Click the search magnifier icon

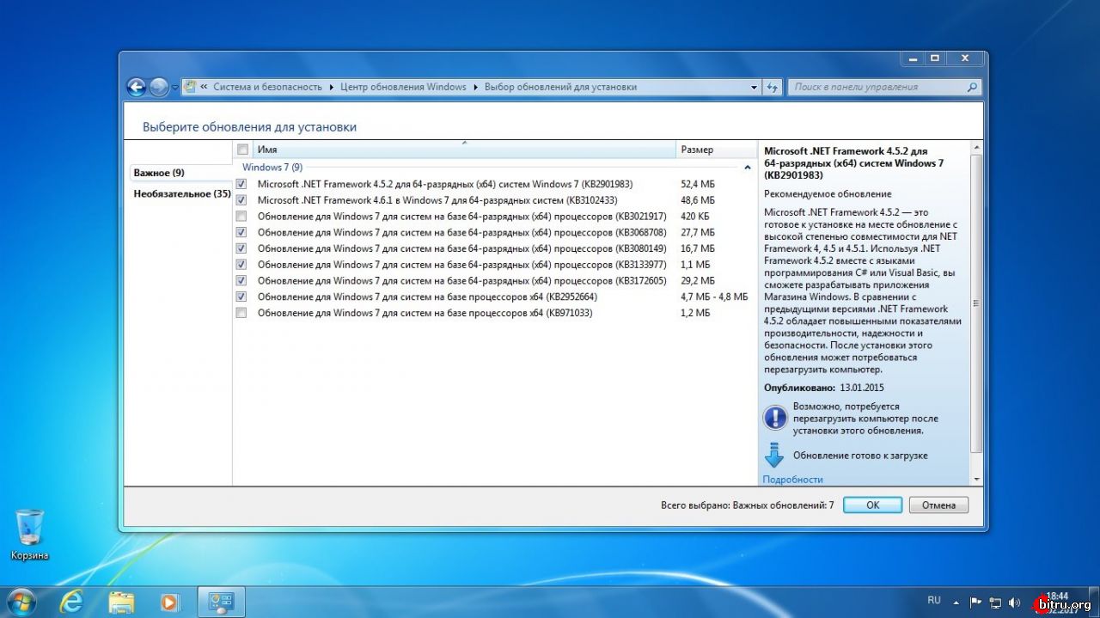972,87
